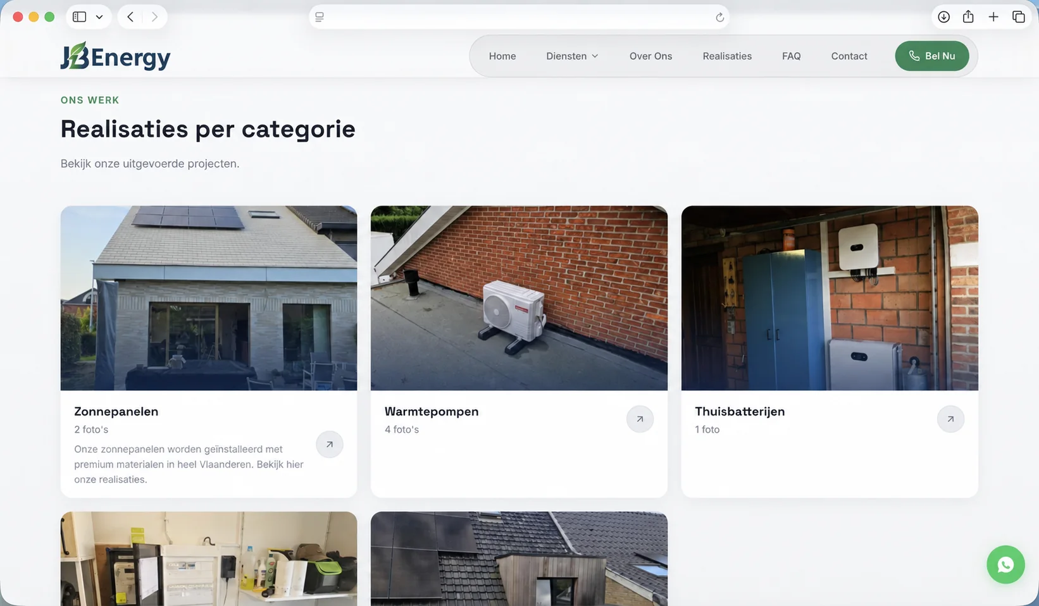The image size is (1039, 606).
Task: Open the Thuisbatterijen category title
Action: [740, 411]
